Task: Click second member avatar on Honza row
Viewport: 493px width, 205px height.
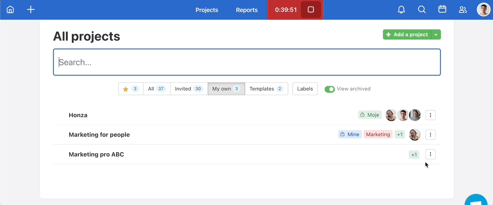Action: (403, 115)
